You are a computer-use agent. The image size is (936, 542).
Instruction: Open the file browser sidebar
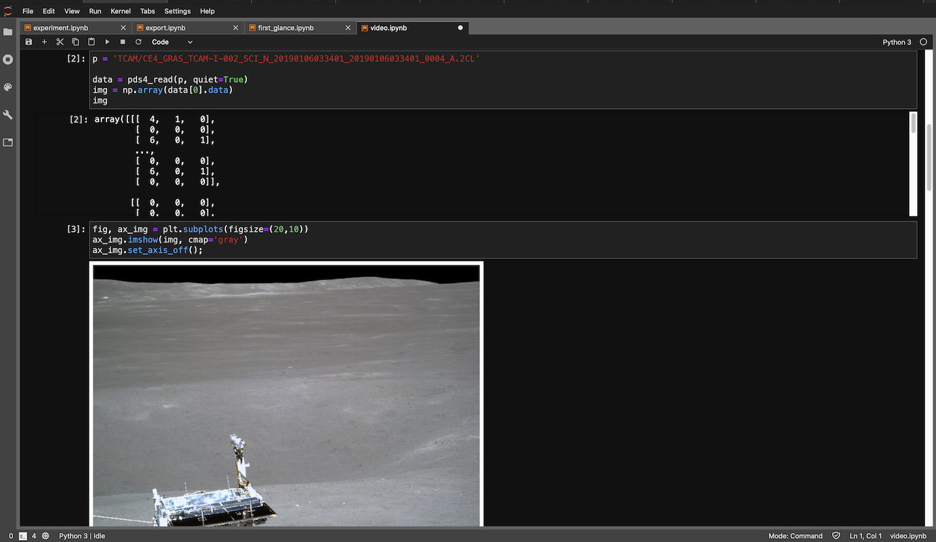[x=8, y=32]
